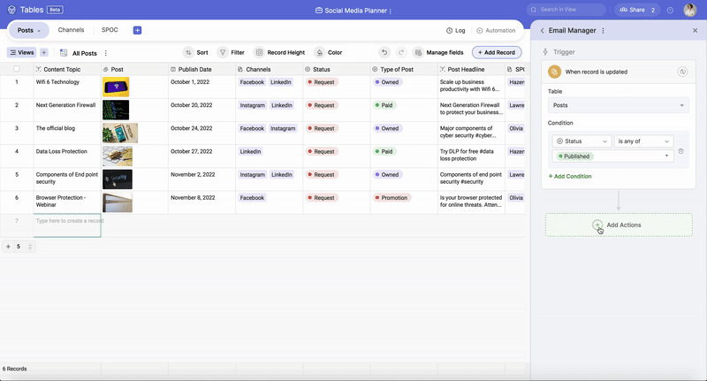707x381 pixels.
Task: Click the trigger's orange record icon
Action: (x=554, y=72)
